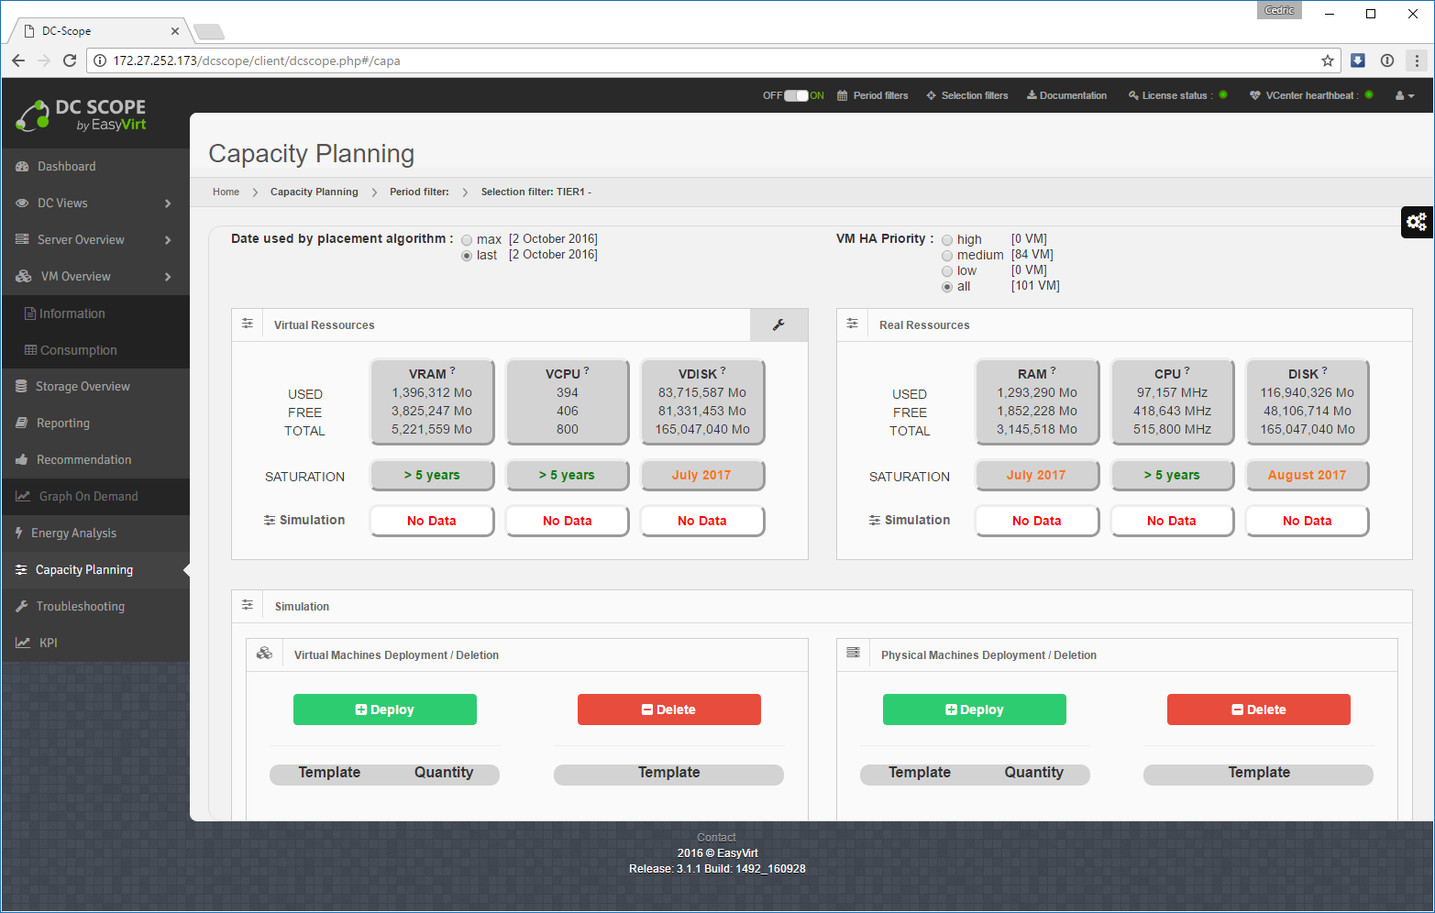This screenshot has width=1435, height=913.
Task: Collapse the VM Overview sidebar section
Action: click(x=94, y=277)
